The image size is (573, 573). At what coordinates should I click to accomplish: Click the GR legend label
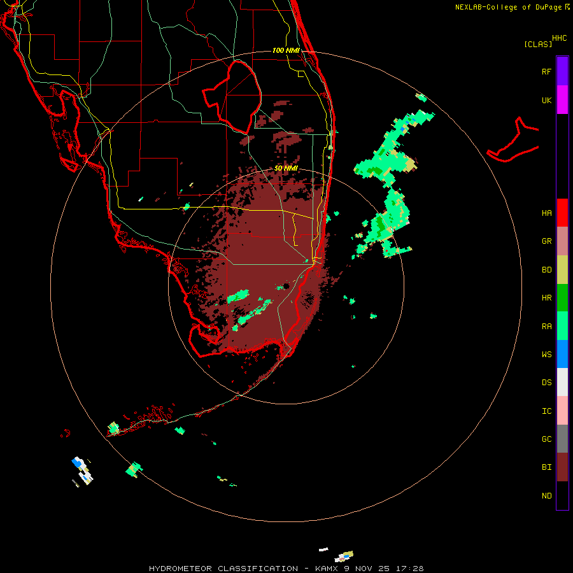point(546,241)
